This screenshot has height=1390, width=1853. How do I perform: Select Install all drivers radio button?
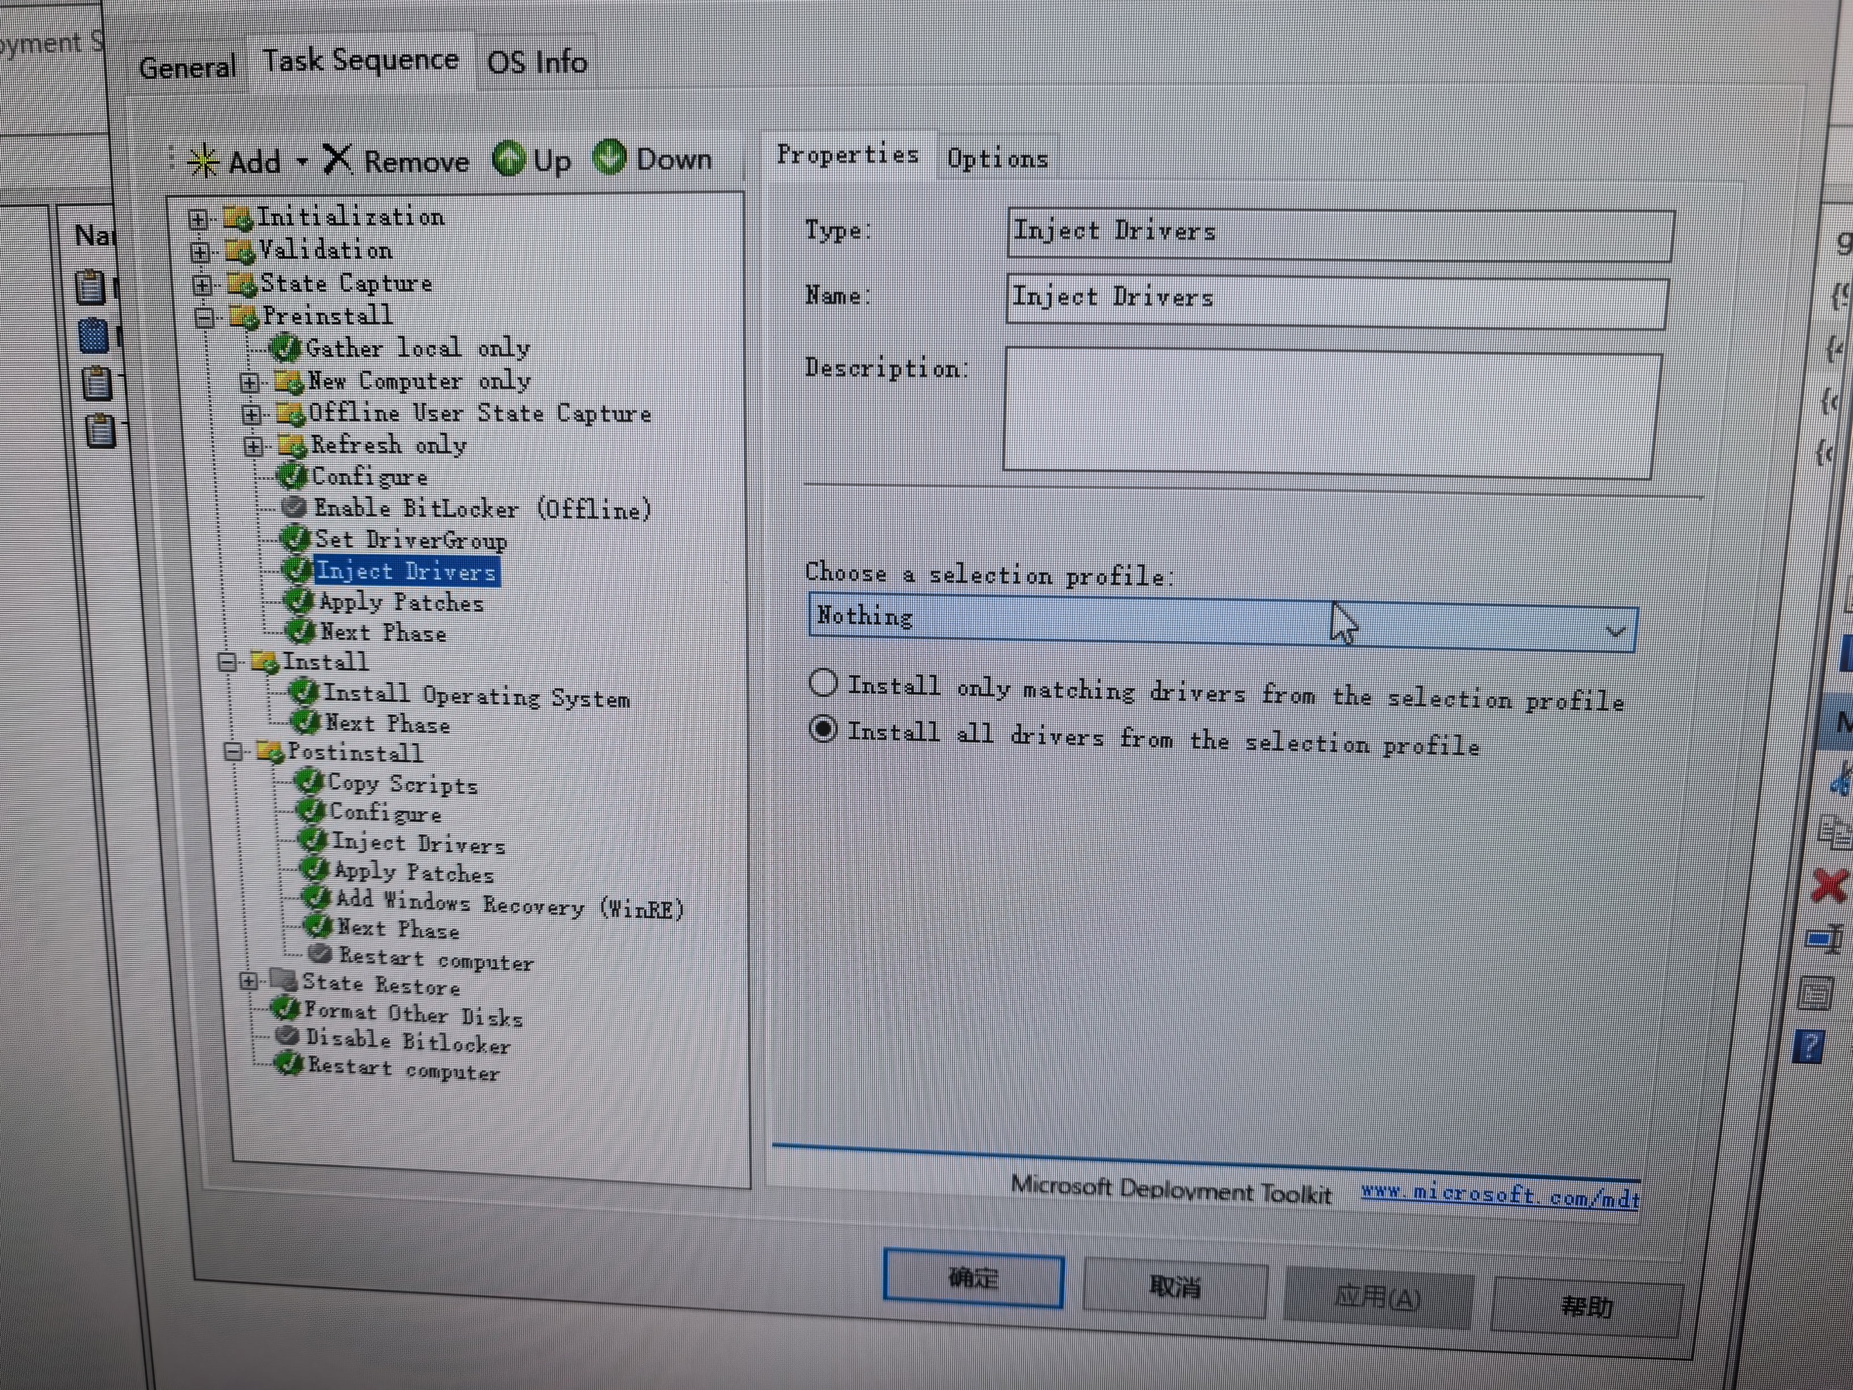point(824,729)
